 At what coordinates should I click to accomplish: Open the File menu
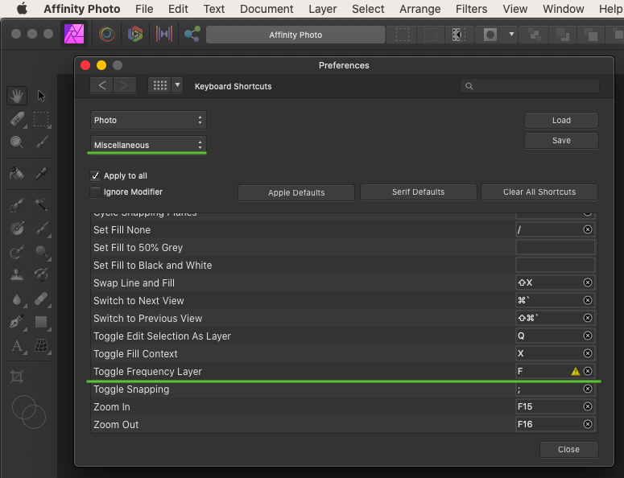(x=144, y=9)
